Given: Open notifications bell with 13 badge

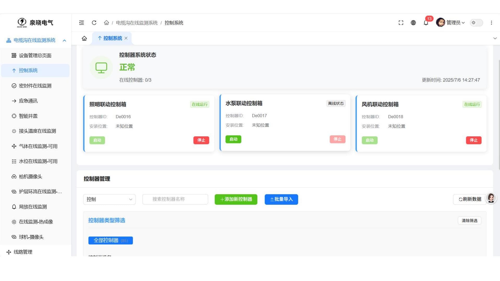Looking at the screenshot, I should (x=426, y=23).
